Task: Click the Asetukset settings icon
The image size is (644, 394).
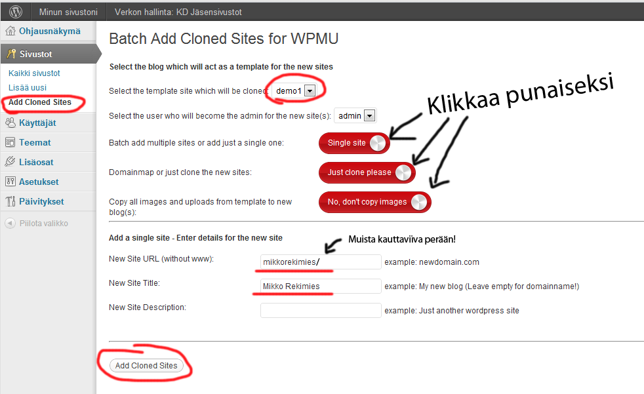Action: click(10, 182)
